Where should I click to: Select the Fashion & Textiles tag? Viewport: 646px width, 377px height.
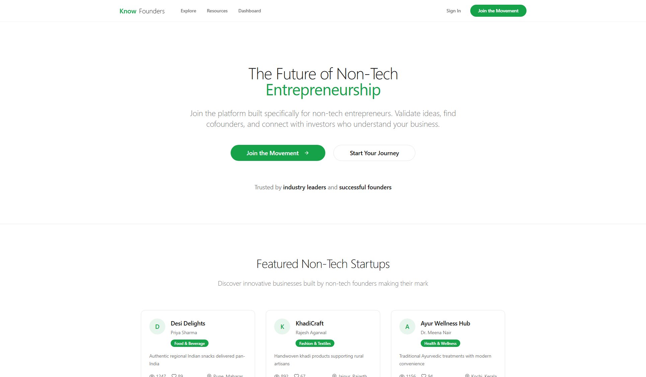coord(315,343)
